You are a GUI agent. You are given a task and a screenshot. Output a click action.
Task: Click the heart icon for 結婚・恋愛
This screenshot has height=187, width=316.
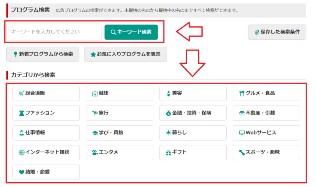pyautogui.click(x=21, y=172)
